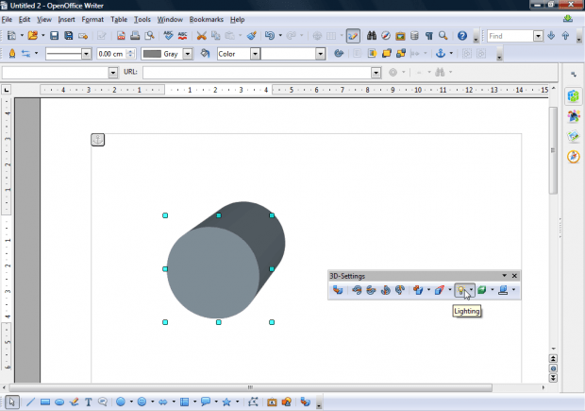Select the Ellipse drawing tool

(59, 402)
